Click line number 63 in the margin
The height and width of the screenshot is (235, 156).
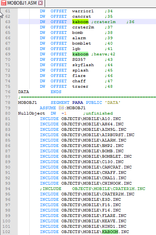click(x=8, y=22)
